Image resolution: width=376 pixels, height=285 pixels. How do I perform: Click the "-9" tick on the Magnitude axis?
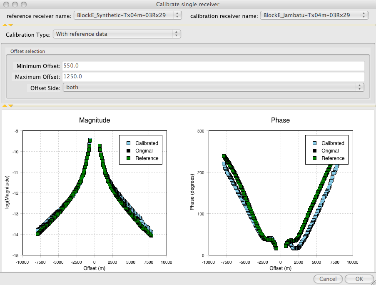click(x=16, y=131)
